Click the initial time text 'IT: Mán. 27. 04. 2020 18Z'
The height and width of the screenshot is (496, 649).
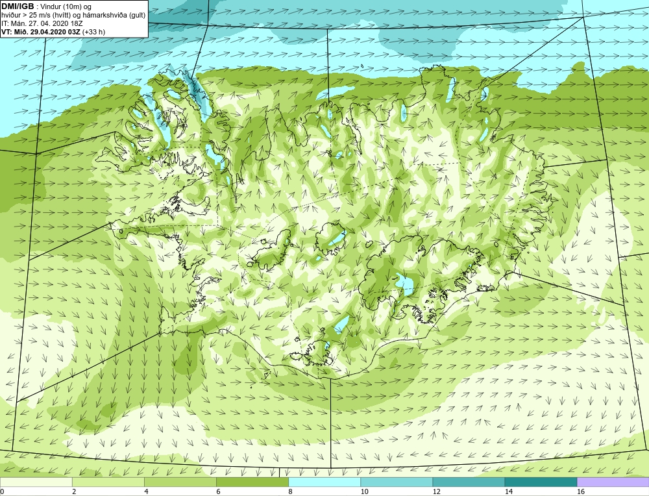[x=42, y=23]
